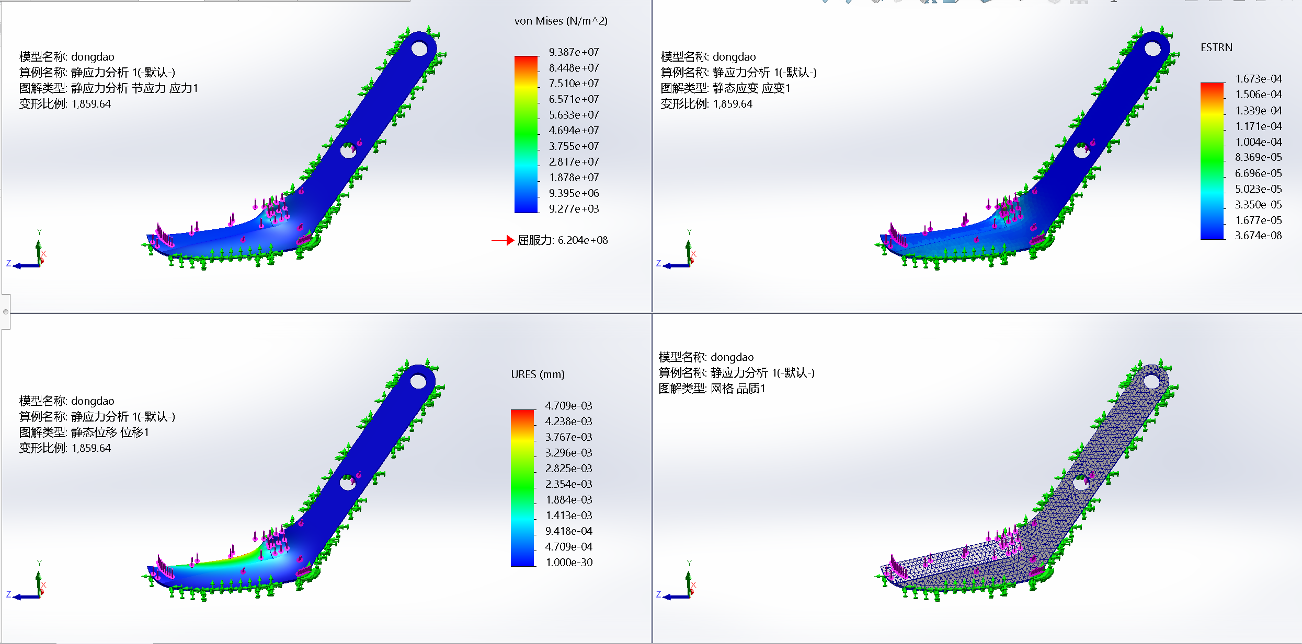The image size is (1302, 644).
Task: Click the URES displacement color bar
Action: [523, 488]
